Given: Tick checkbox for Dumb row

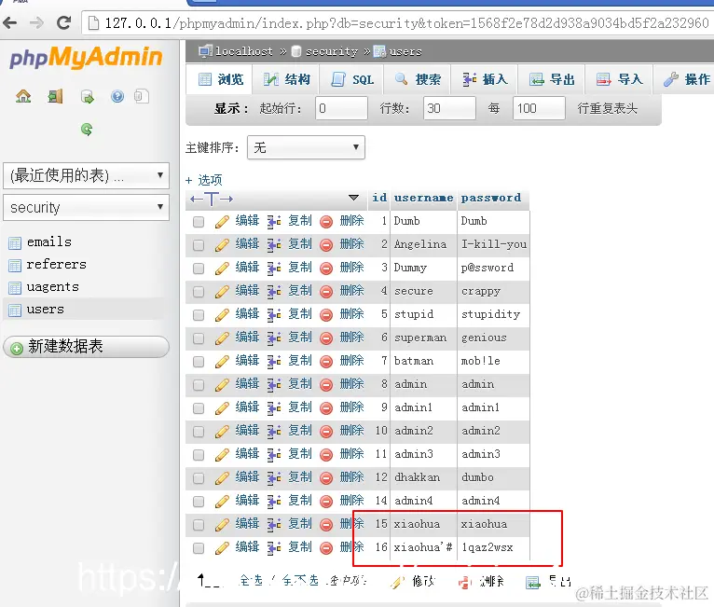Looking at the screenshot, I should [199, 222].
